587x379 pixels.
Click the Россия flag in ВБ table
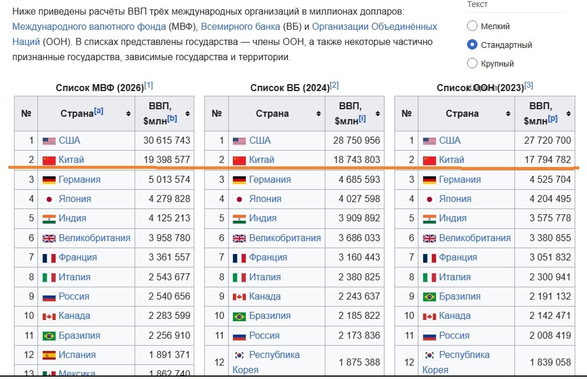click(x=239, y=336)
